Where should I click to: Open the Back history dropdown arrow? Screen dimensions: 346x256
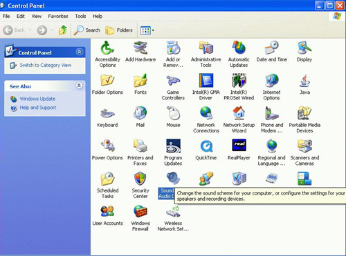coord(30,30)
